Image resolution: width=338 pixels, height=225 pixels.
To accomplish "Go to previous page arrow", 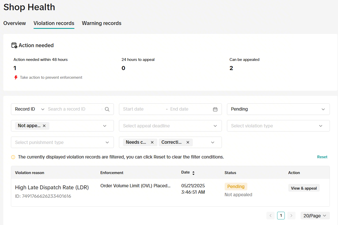I will [271, 216].
